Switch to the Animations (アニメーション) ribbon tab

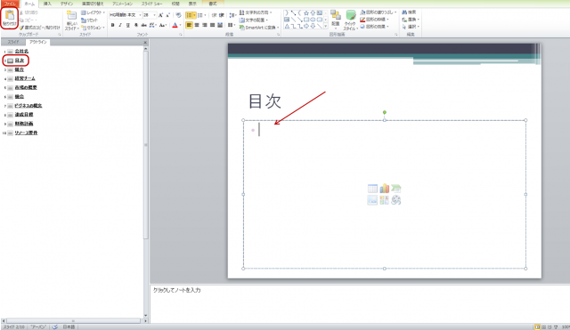point(123,4)
